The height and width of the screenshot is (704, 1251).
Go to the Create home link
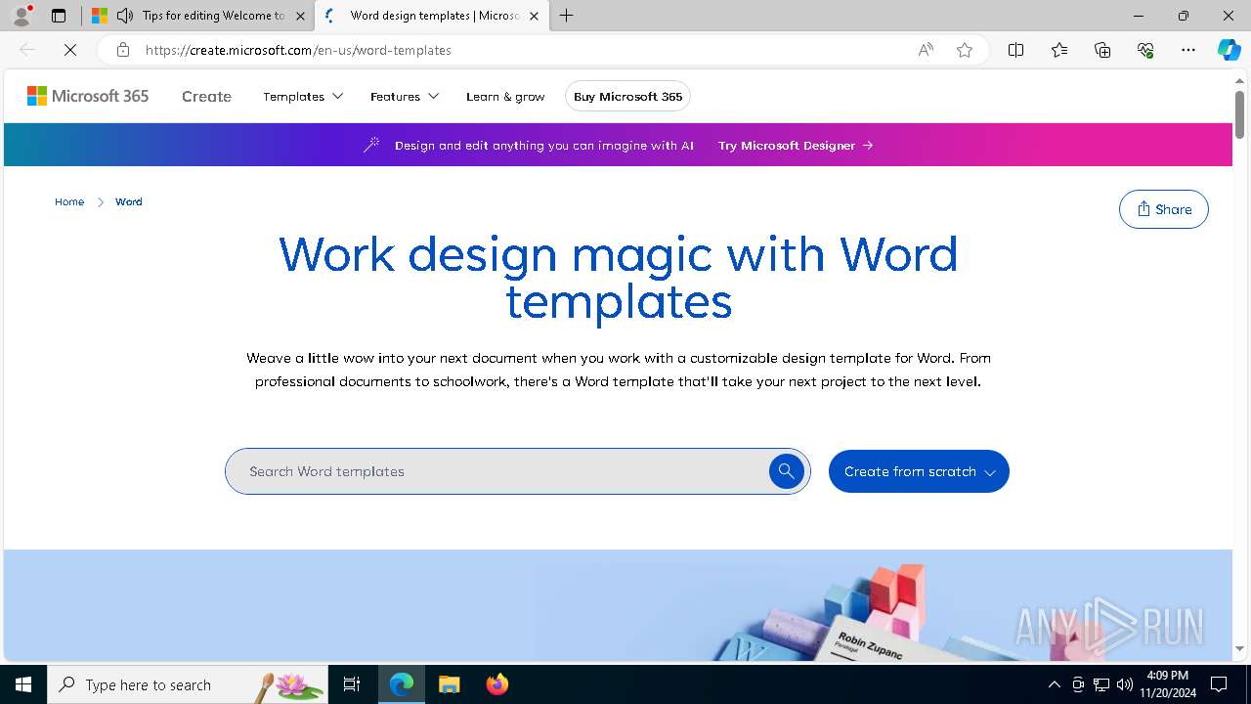206,96
